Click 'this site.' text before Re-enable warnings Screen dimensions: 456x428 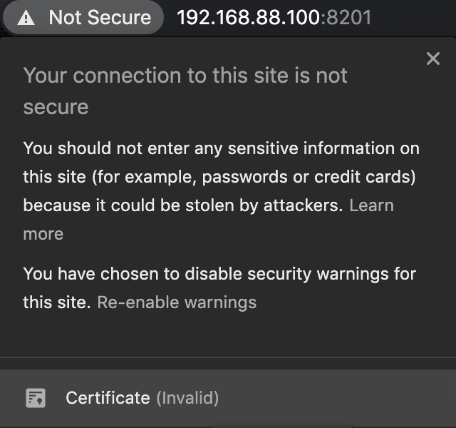pos(57,302)
